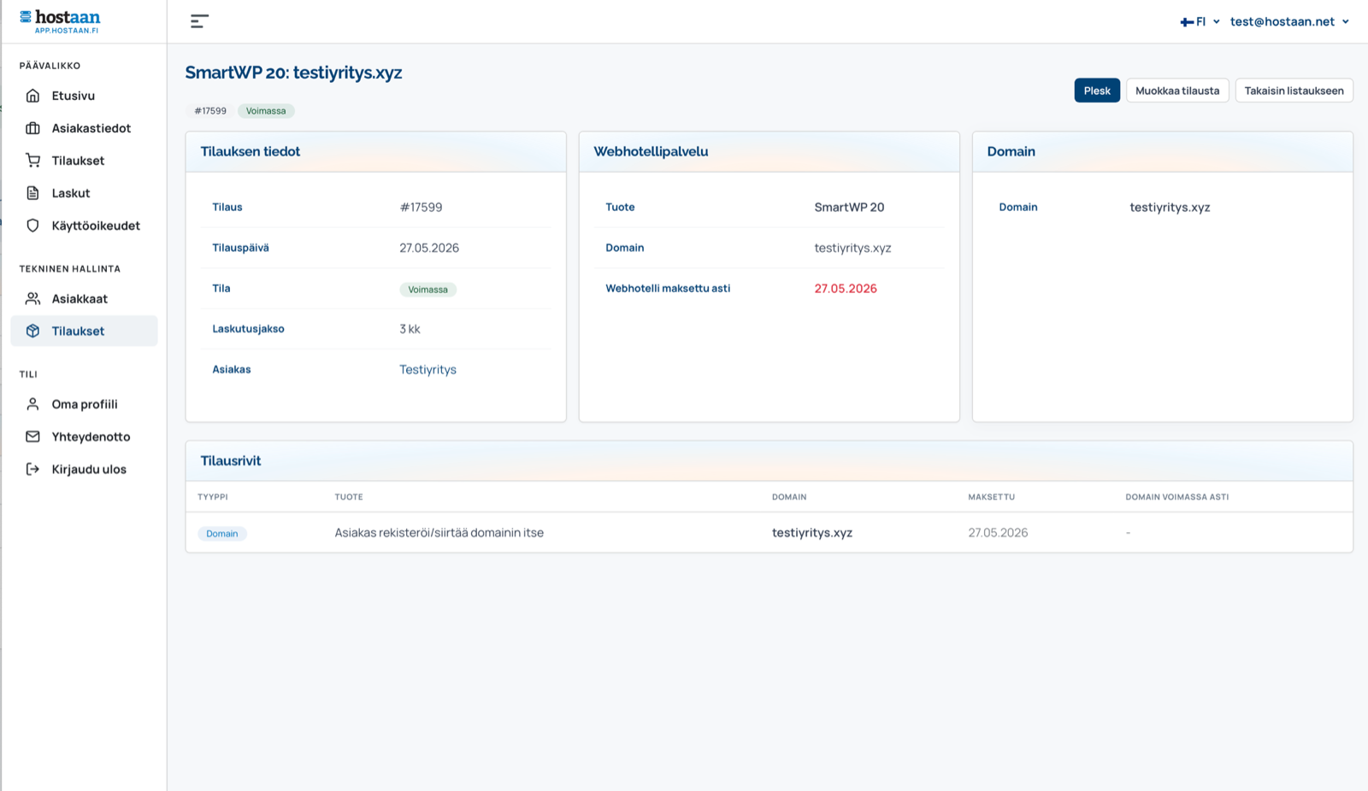This screenshot has width=1368, height=791.
Task: Click the red date 27.05.2026
Action: (846, 289)
